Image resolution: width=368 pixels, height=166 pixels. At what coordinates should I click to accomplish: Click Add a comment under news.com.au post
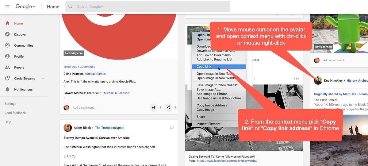click(x=335, y=60)
